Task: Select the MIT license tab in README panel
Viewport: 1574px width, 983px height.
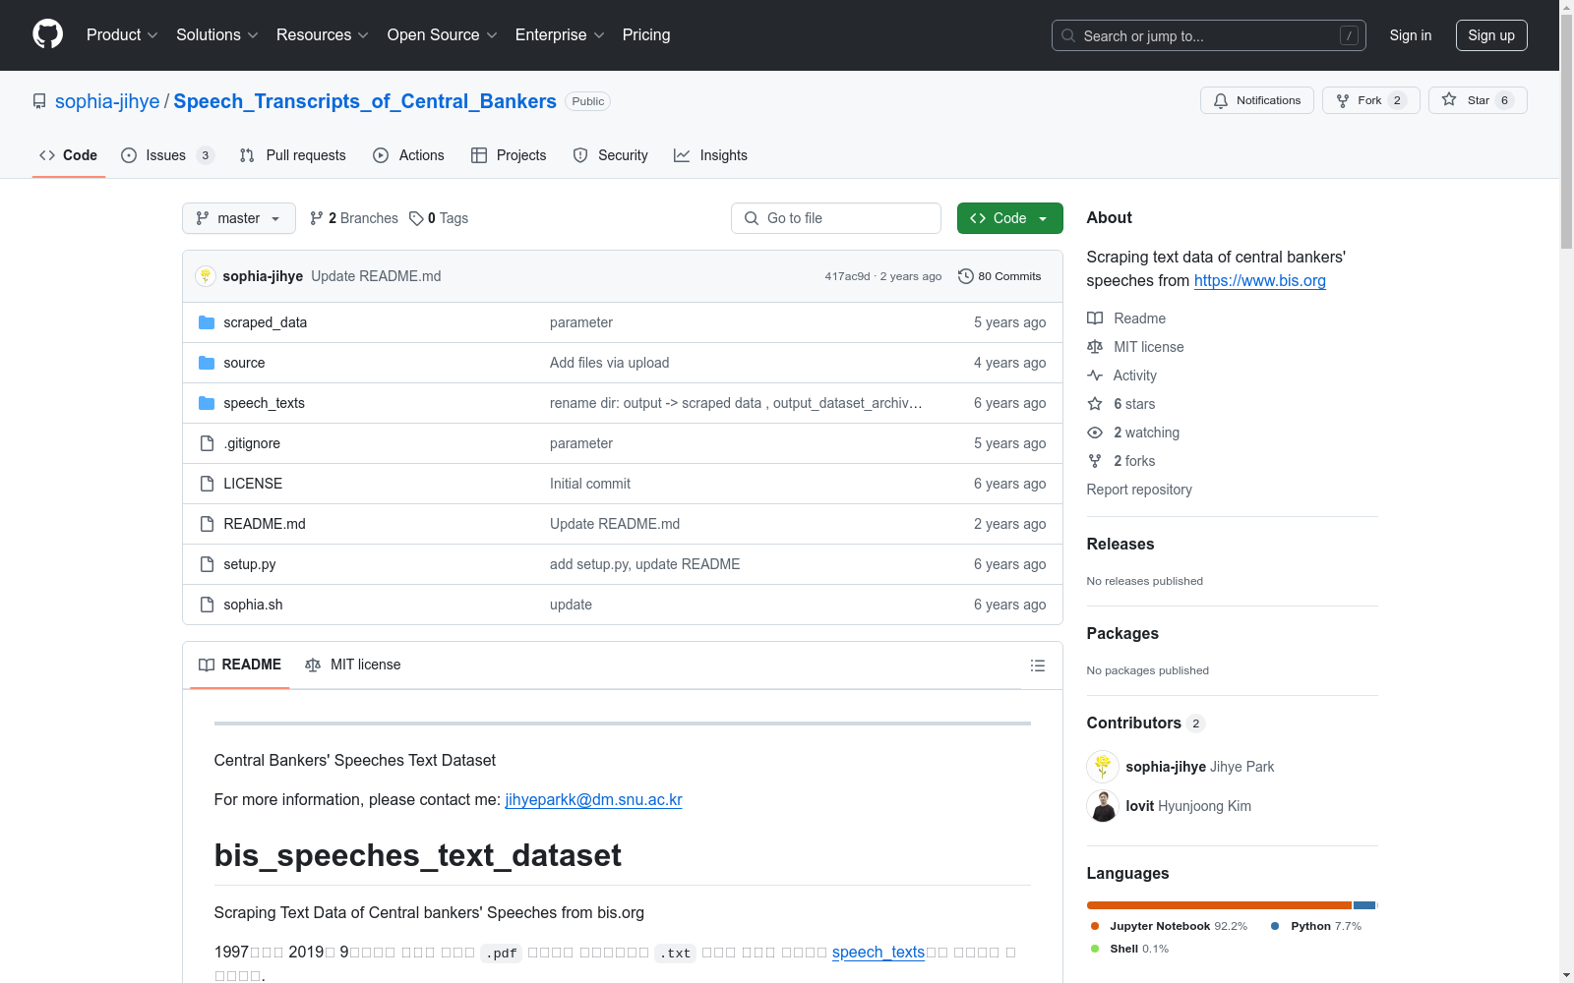Action: tap(353, 665)
